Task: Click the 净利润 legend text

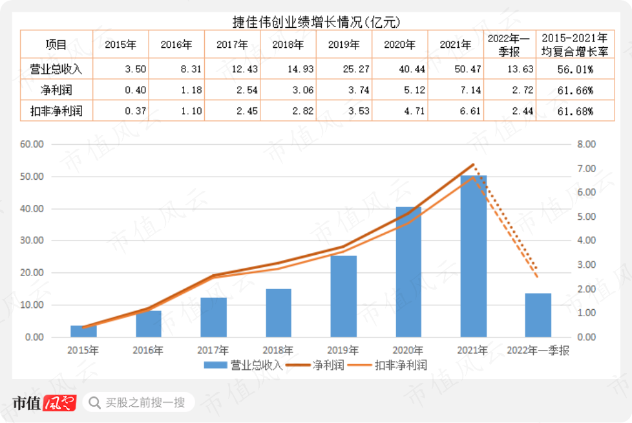Action: pyautogui.click(x=328, y=365)
